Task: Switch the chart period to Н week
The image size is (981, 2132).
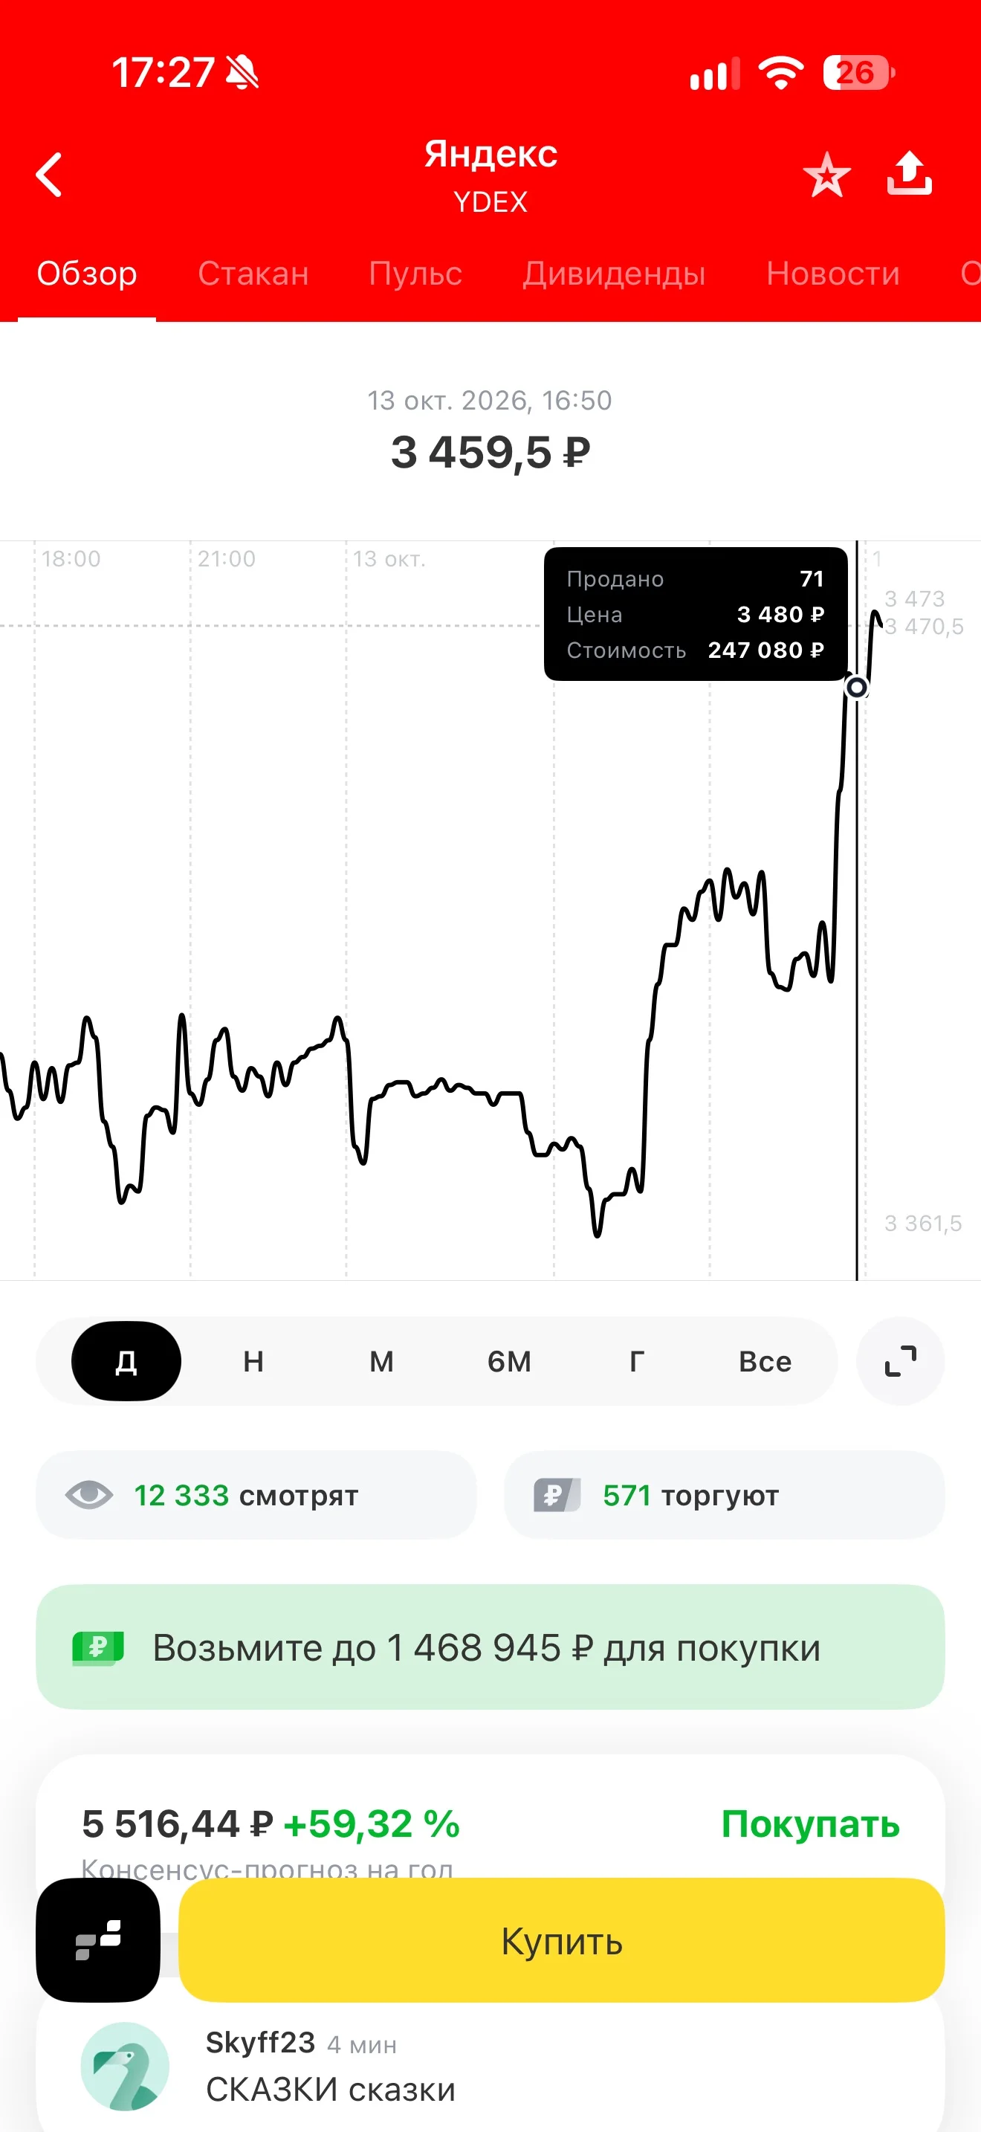Action: [x=253, y=1360]
